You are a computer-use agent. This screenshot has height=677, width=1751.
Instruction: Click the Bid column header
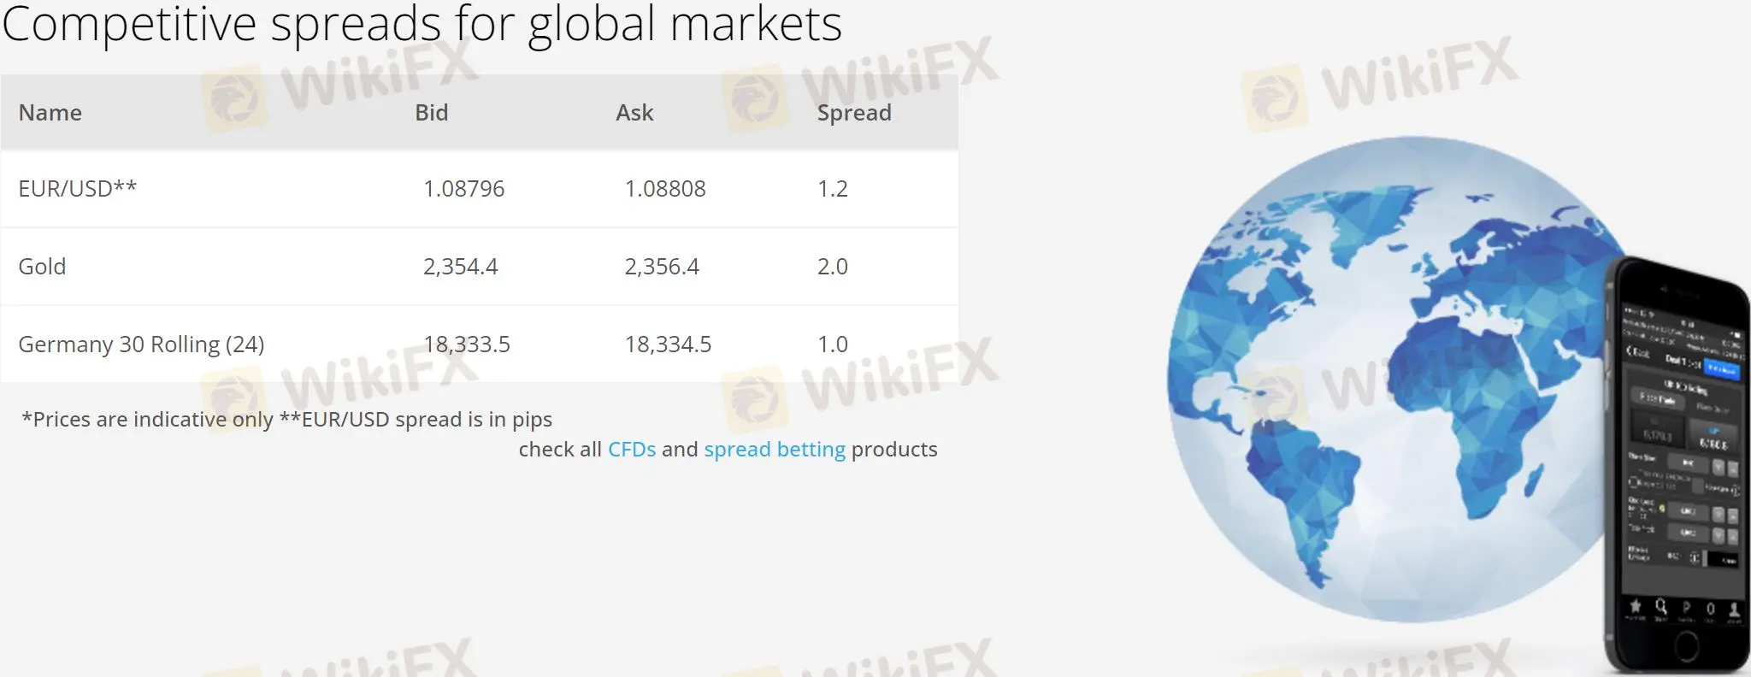pyautogui.click(x=432, y=113)
